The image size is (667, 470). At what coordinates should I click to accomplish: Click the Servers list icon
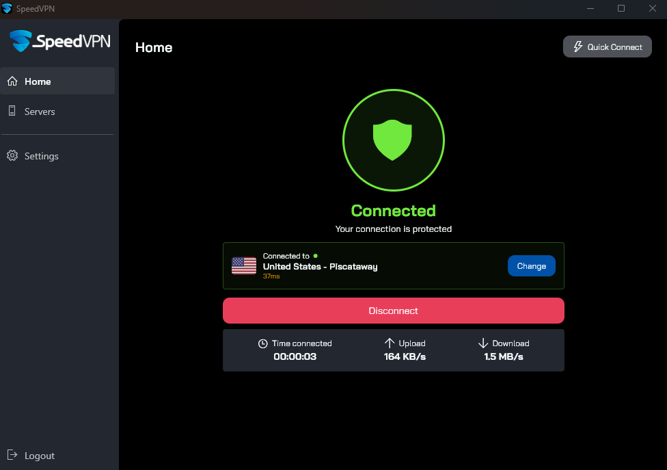(12, 112)
